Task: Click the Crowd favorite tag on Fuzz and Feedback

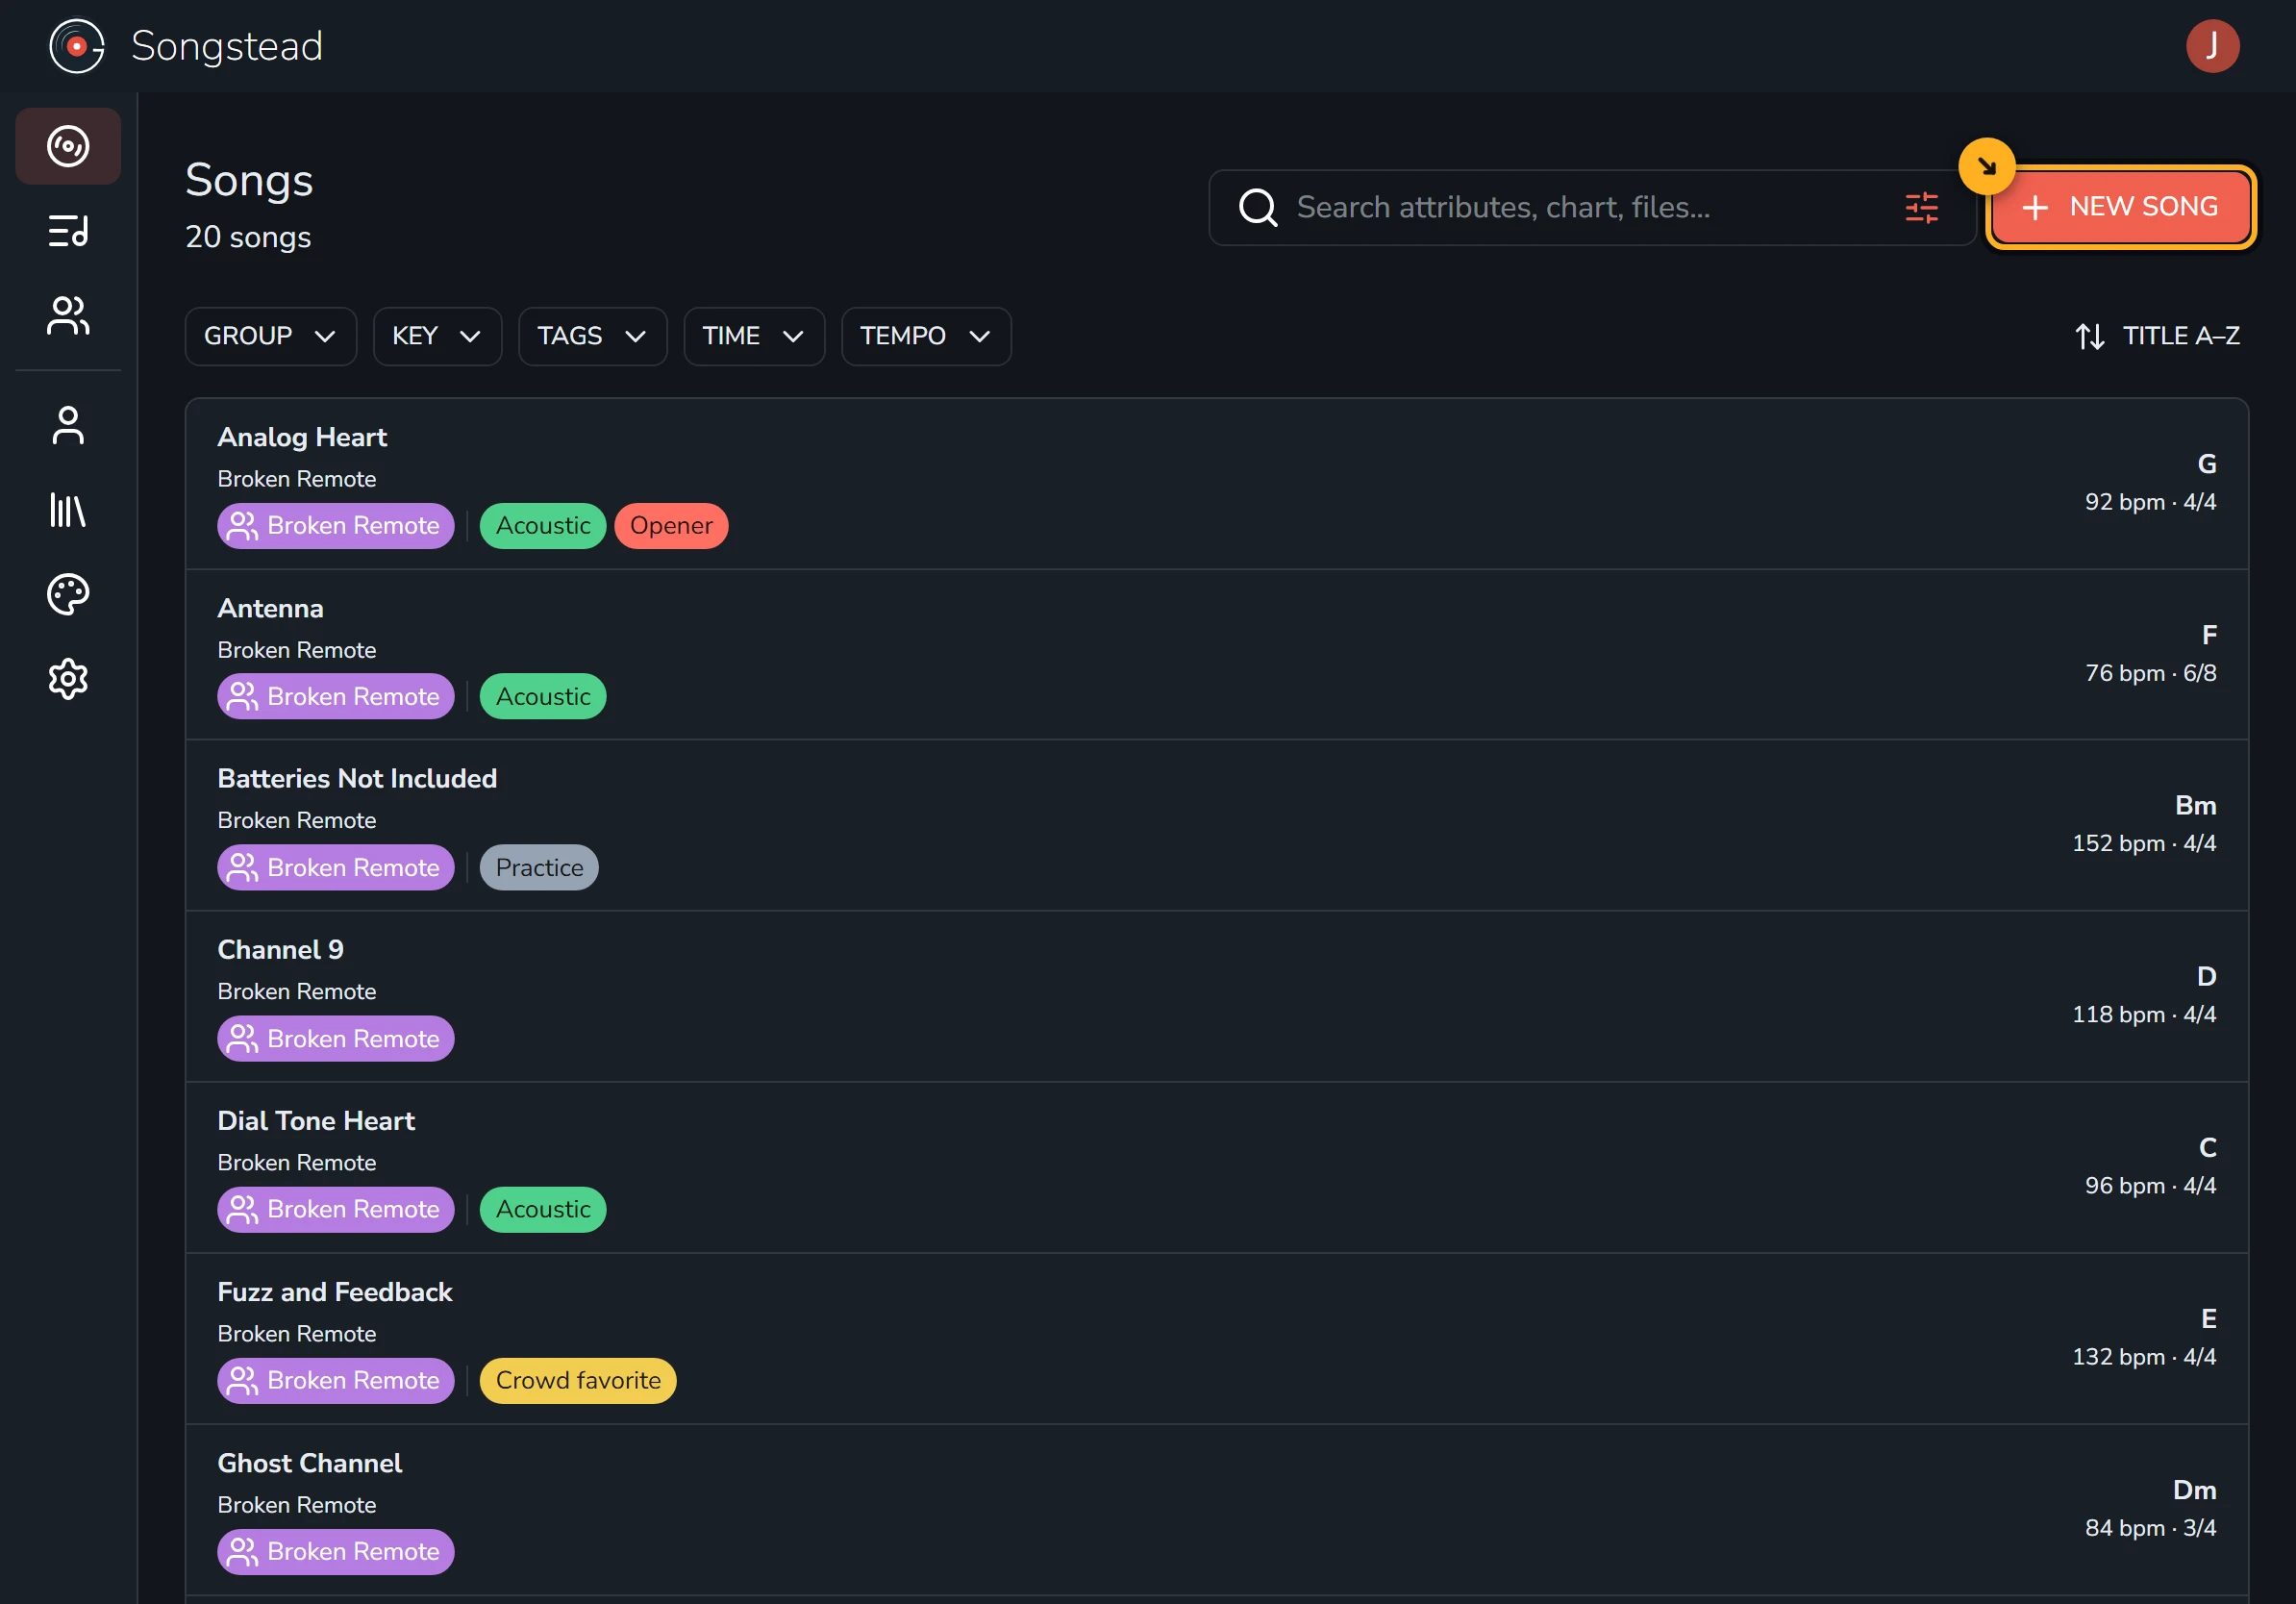Action: tap(578, 1381)
